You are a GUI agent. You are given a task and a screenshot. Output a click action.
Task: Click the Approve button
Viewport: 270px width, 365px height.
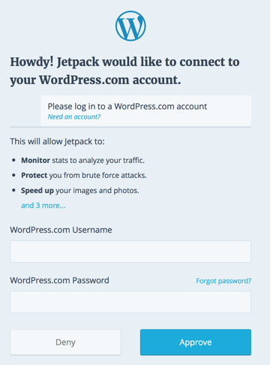(x=196, y=342)
